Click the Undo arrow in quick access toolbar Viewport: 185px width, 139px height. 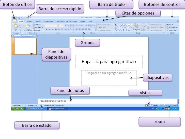pyautogui.click(x=22, y=18)
